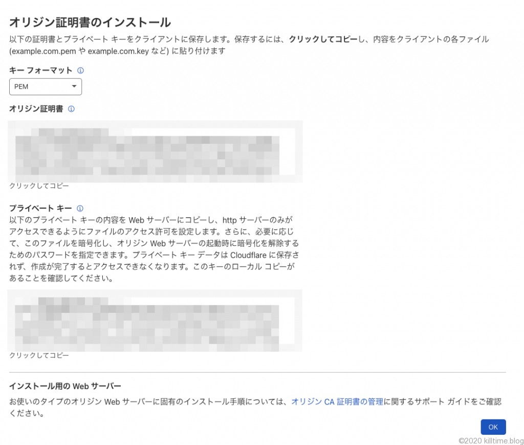Click the info icon beside オリジン証明書 label

(71, 109)
